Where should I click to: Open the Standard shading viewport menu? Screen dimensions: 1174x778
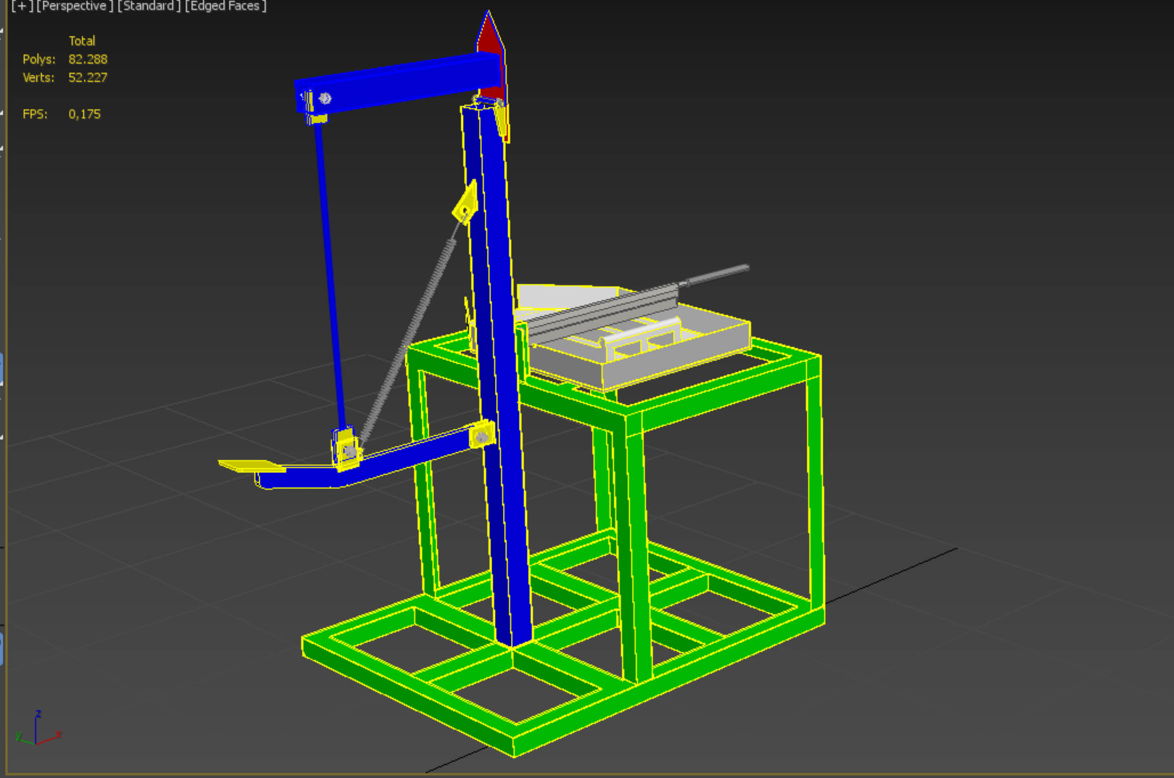coord(149,6)
